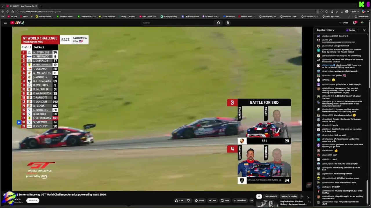Click the Share button
The height and width of the screenshot is (208, 371).
click(199, 200)
